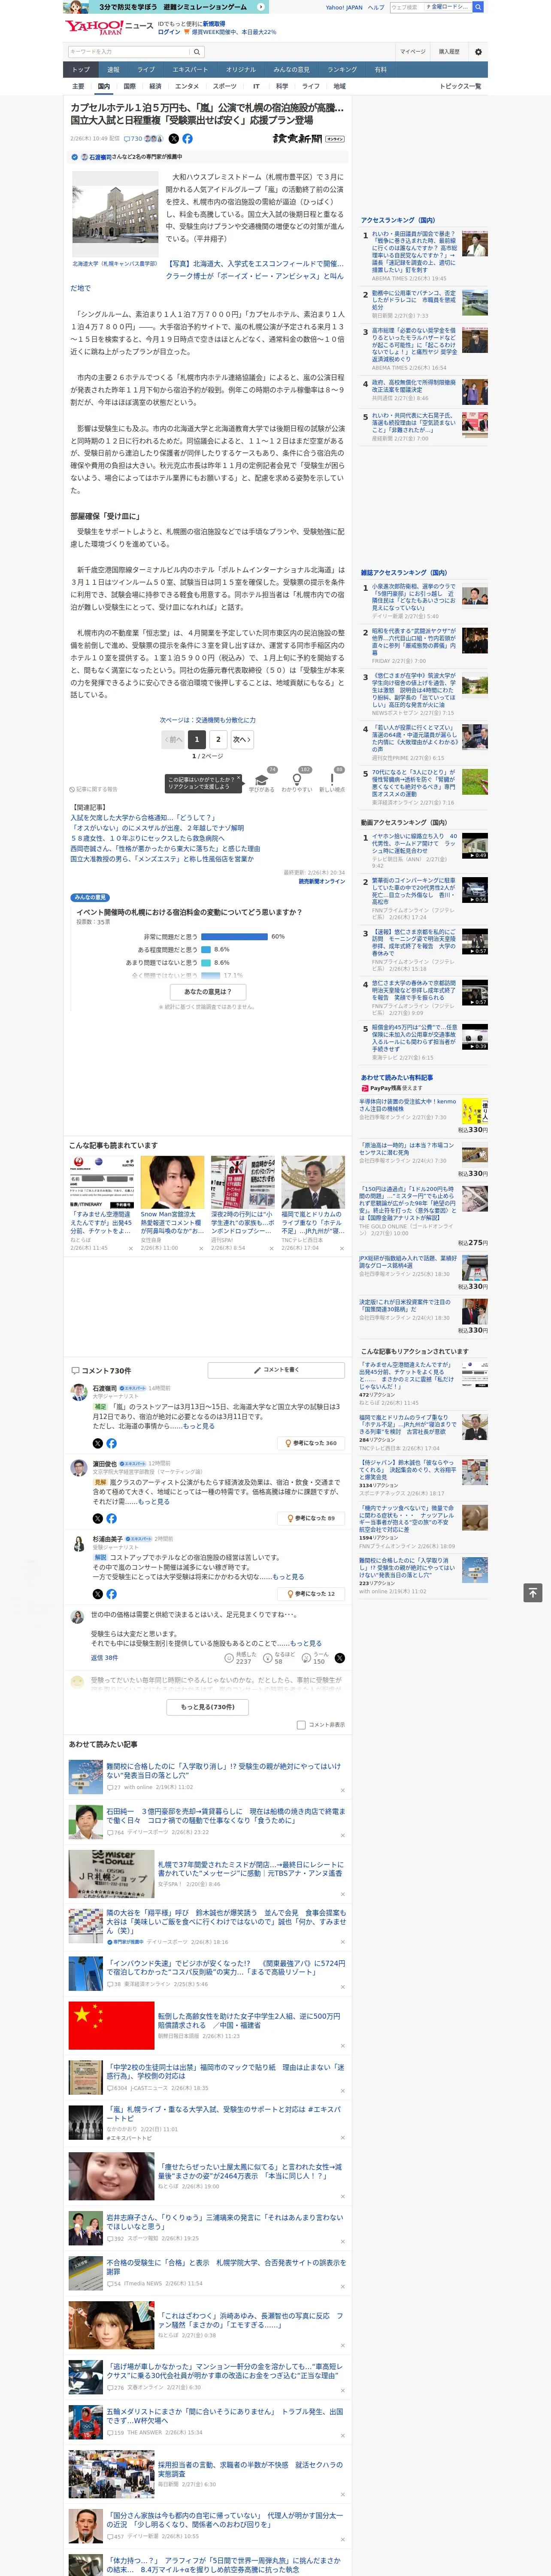Open the settings gear icon in header
The image size is (551, 2576).
(477, 52)
